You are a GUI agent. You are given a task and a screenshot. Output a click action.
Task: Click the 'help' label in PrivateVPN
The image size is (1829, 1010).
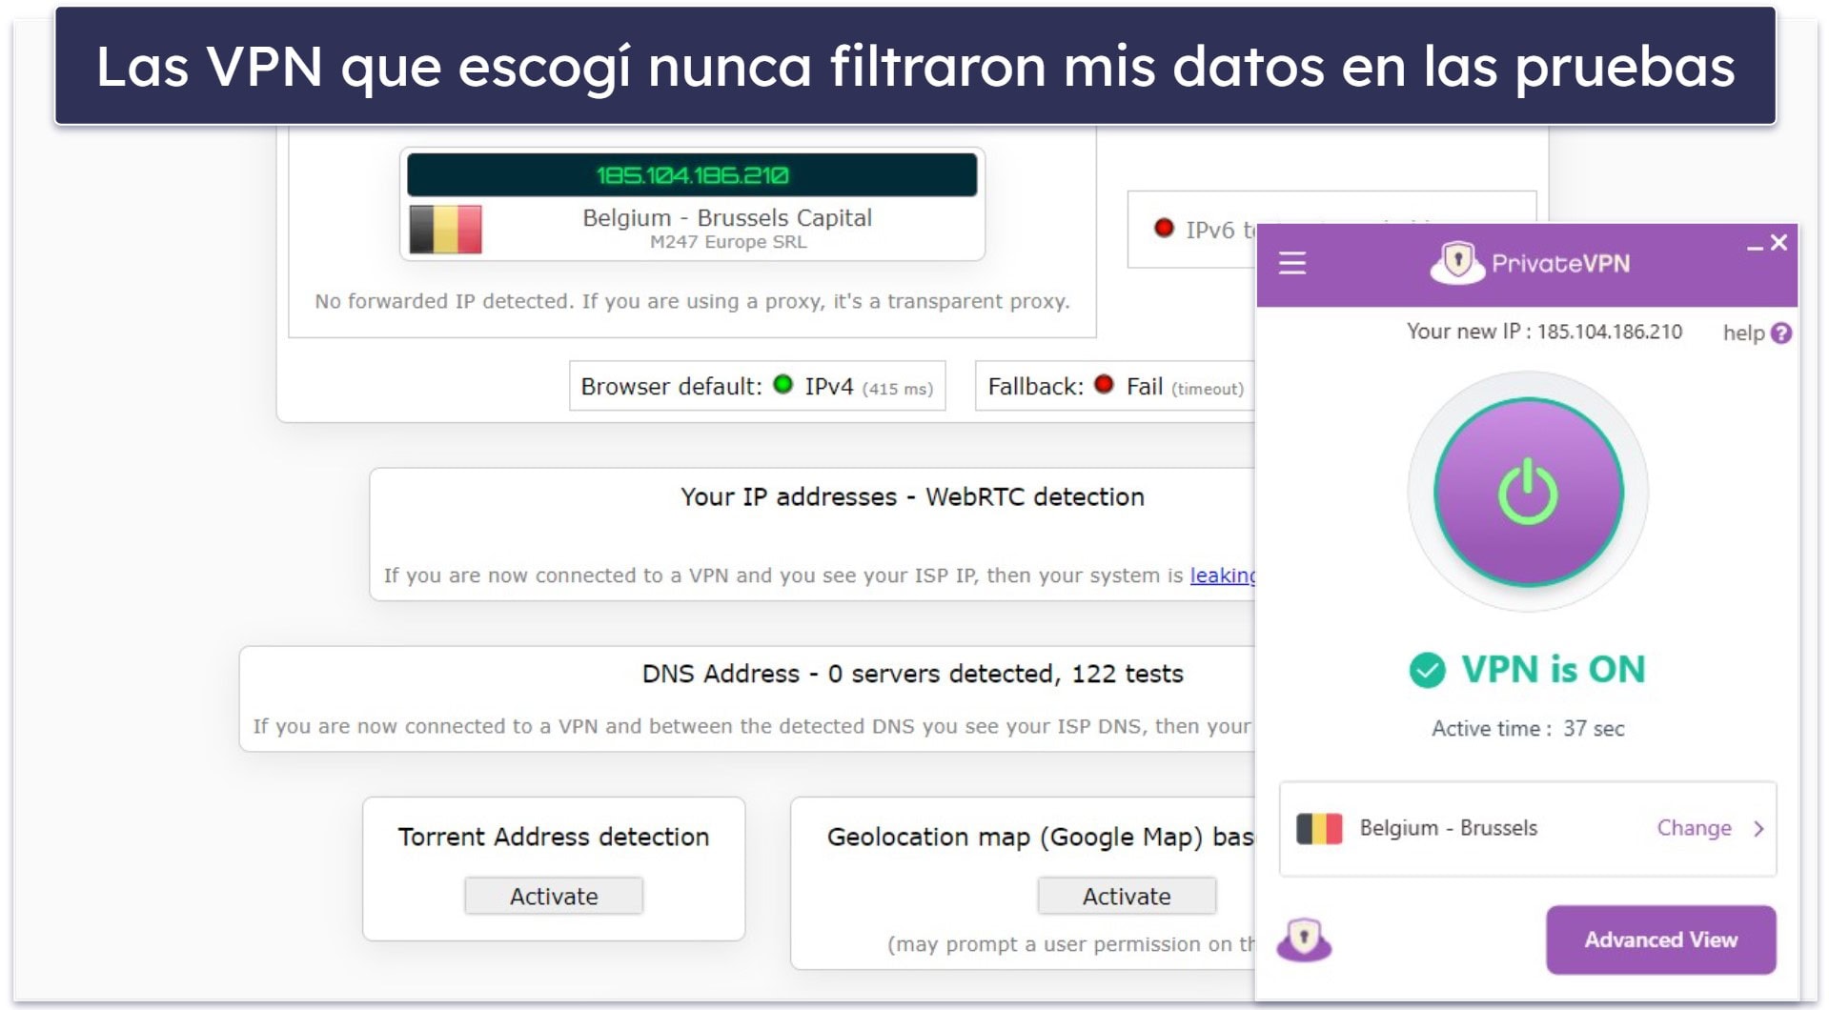point(1743,333)
